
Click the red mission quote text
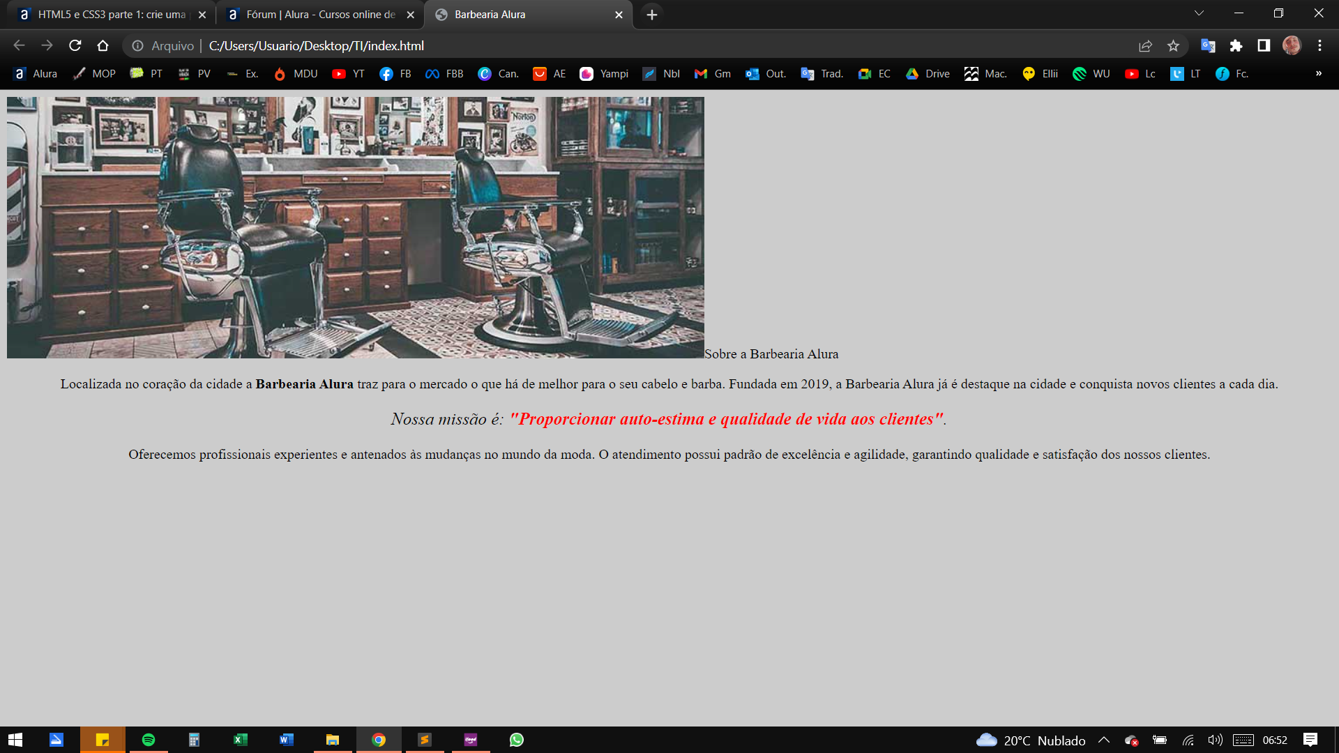(726, 419)
